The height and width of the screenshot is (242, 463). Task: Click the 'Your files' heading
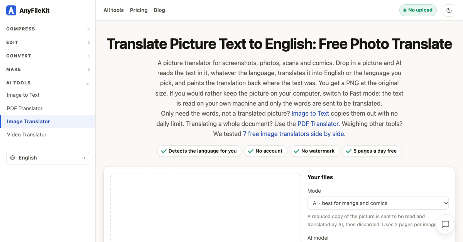[320, 177]
